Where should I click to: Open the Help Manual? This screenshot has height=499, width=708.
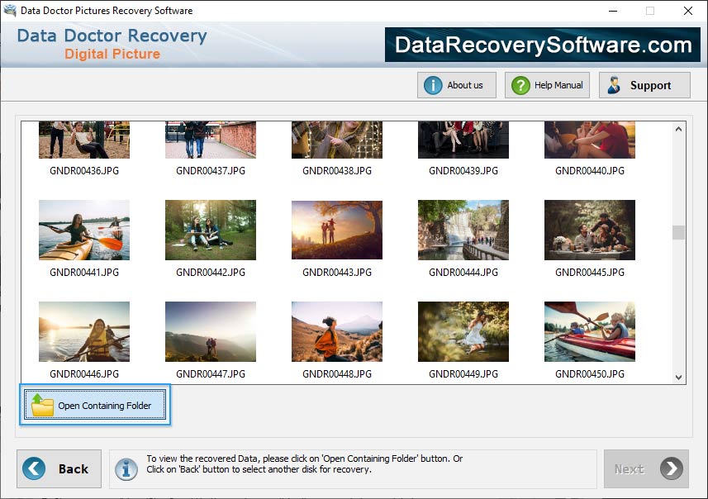pyautogui.click(x=547, y=84)
